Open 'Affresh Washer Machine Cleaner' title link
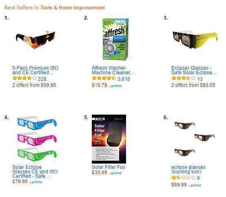Screen dimensions: 226x197 (x=113, y=70)
